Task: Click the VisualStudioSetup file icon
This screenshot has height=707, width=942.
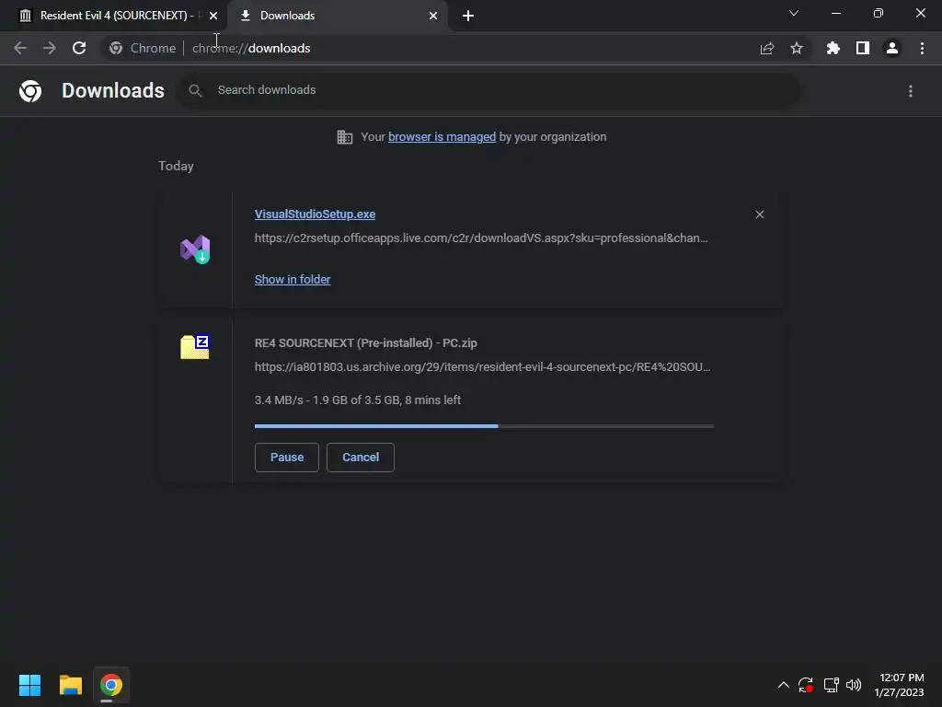Action: tap(195, 249)
